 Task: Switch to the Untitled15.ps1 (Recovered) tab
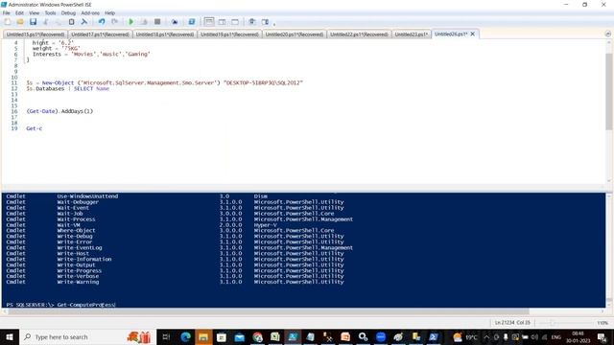[x=35, y=34]
